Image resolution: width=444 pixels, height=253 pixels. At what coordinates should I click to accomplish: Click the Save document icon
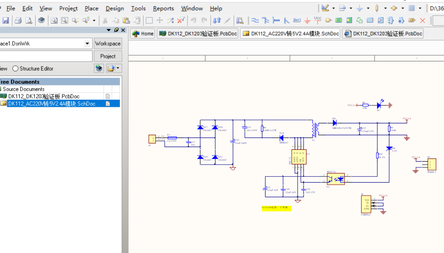click(5, 20)
